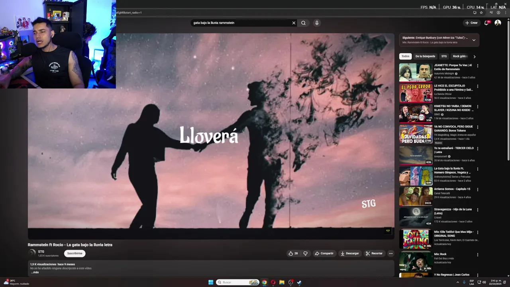This screenshot has width=510, height=287.
Task: Click the Descargar button
Action: (x=349, y=253)
